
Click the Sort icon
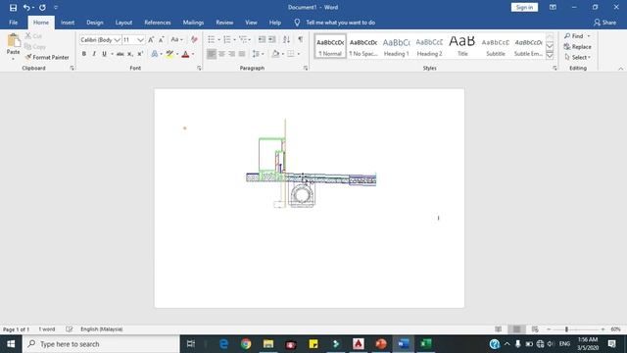[x=286, y=39]
